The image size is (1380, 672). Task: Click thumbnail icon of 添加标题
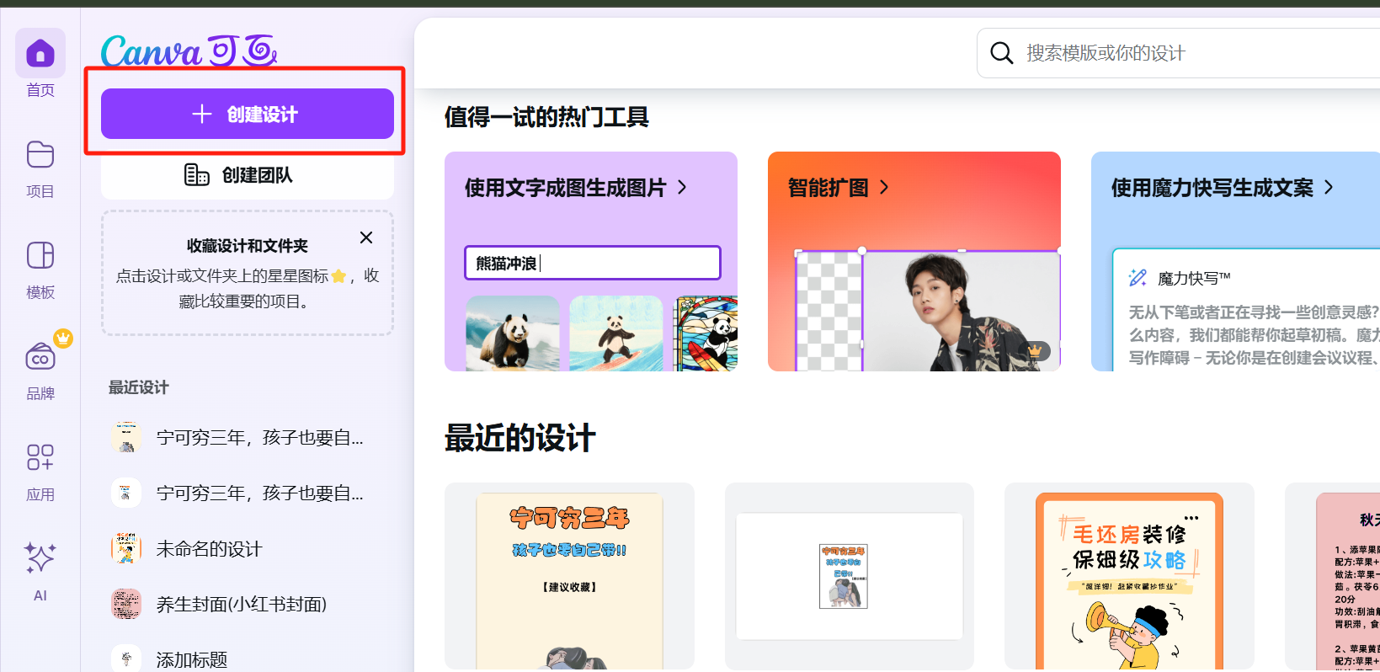click(126, 659)
